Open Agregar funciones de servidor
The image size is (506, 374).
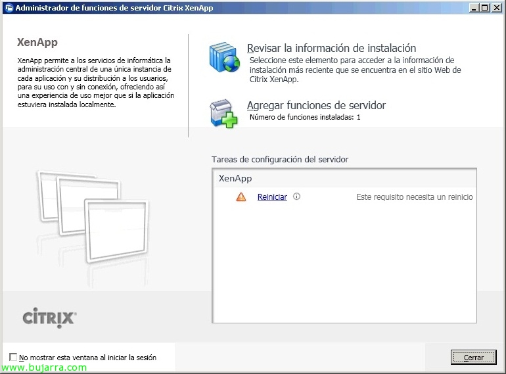[x=316, y=105]
